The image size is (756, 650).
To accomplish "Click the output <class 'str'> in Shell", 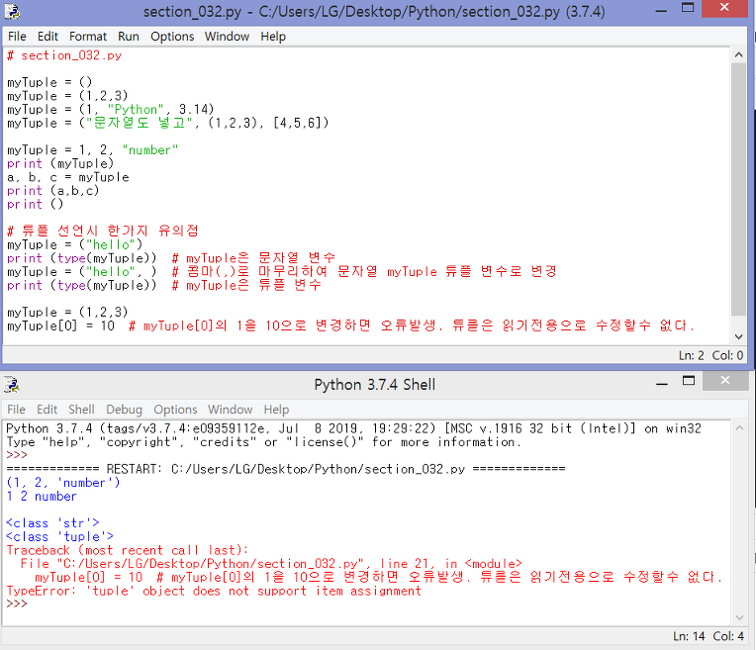I will (52, 522).
